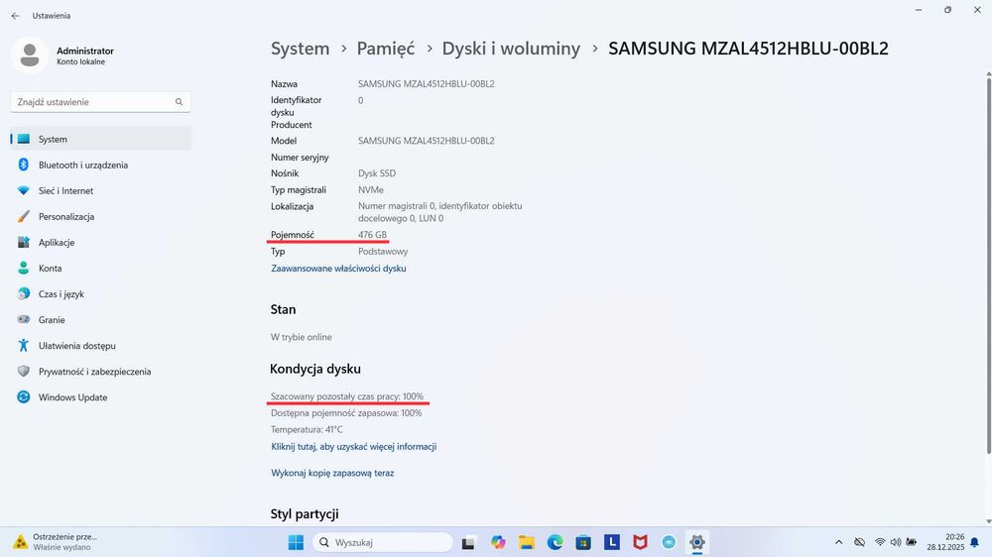
Task: Open Windows Update settings
Action: pos(100,397)
